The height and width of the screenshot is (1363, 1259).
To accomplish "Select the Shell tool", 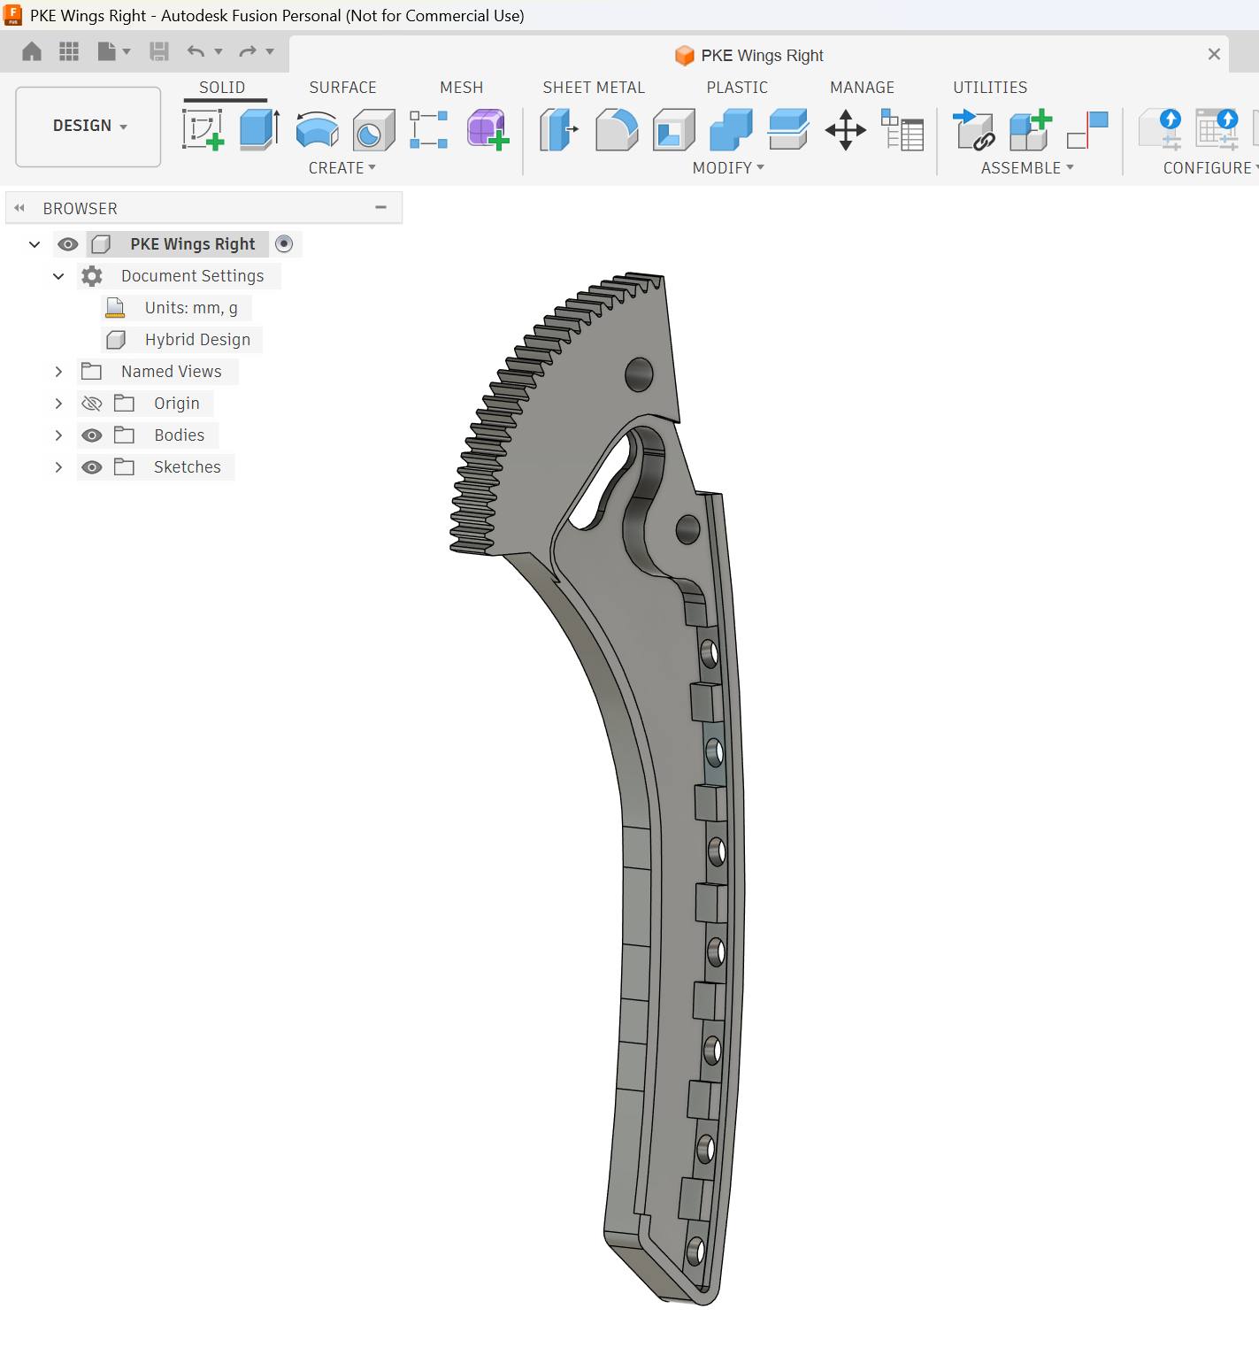I will coord(673,129).
